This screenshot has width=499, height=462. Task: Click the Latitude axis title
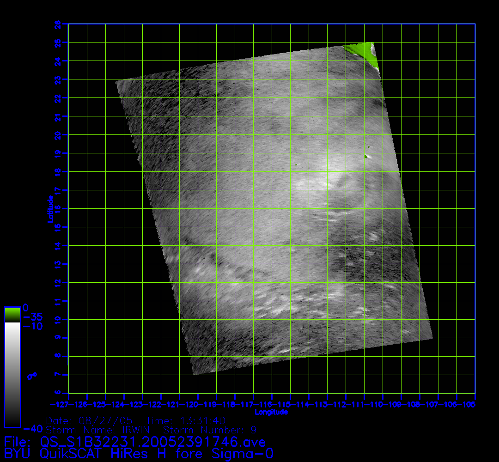coord(49,209)
